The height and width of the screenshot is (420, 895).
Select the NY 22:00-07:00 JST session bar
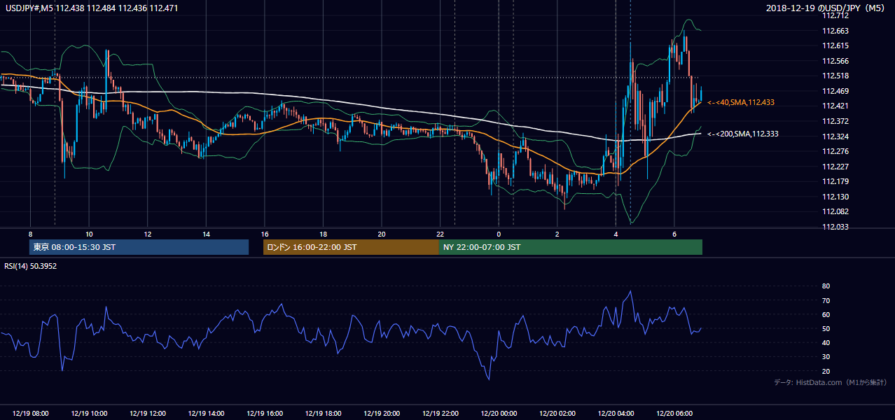(571, 247)
